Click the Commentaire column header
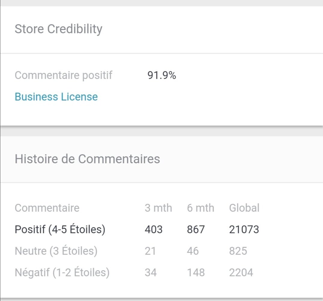This screenshot has height=301, width=323. (x=47, y=208)
